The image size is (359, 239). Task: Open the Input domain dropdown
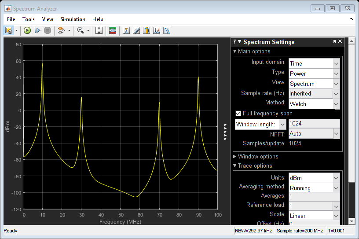pyautogui.click(x=314, y=63)
